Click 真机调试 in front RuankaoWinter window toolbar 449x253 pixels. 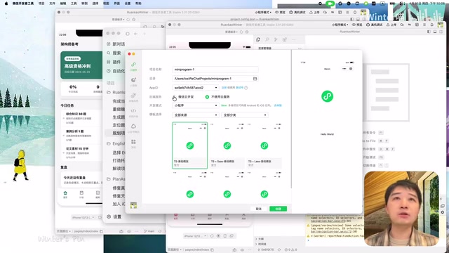(375, 25)
